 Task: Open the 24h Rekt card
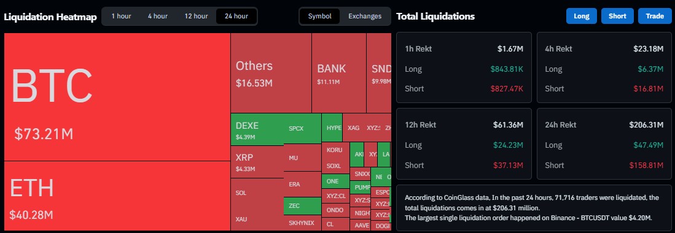604,143
